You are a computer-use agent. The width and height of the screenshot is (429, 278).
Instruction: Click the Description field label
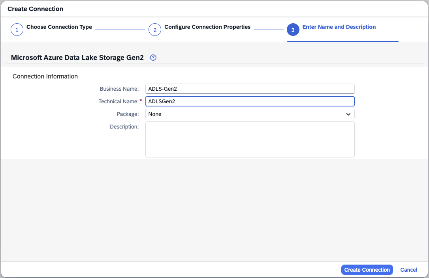pyautogui.click(x=124, y=127)
